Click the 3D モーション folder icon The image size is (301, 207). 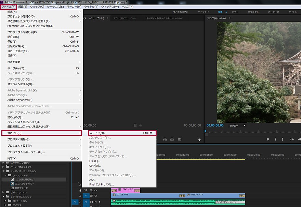tap(10, 201)
